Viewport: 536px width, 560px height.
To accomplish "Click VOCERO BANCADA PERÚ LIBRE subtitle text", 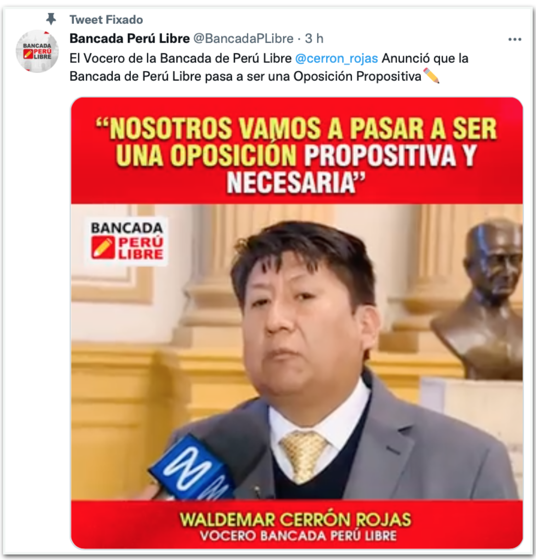I will 298,536.
